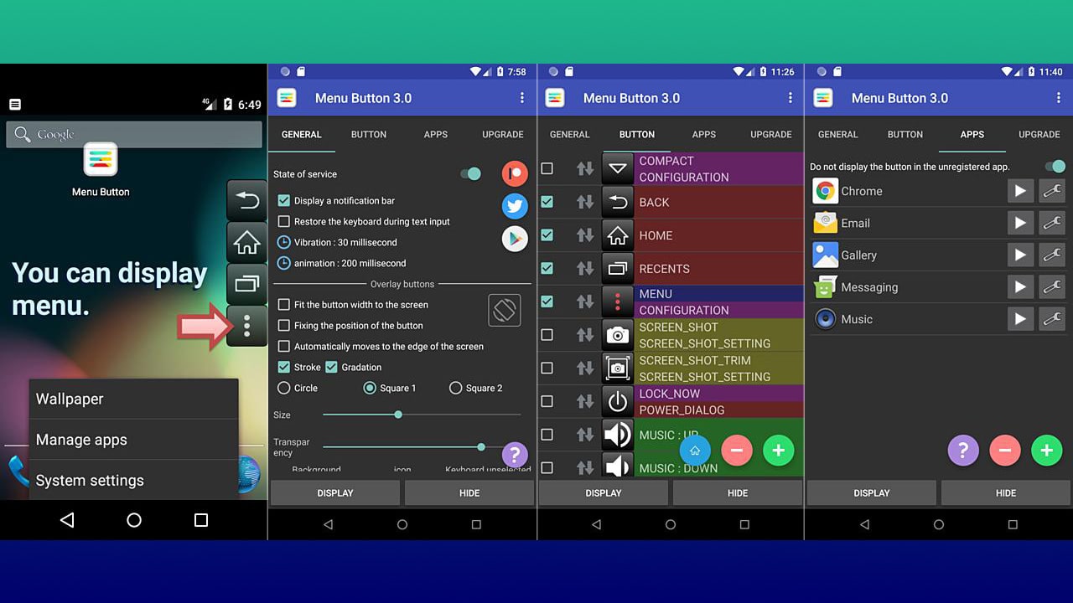Click HIDE button in Apps screen
Image resolution: width=1073 pixels, height=603 pixels.
tap(1006, 493)
